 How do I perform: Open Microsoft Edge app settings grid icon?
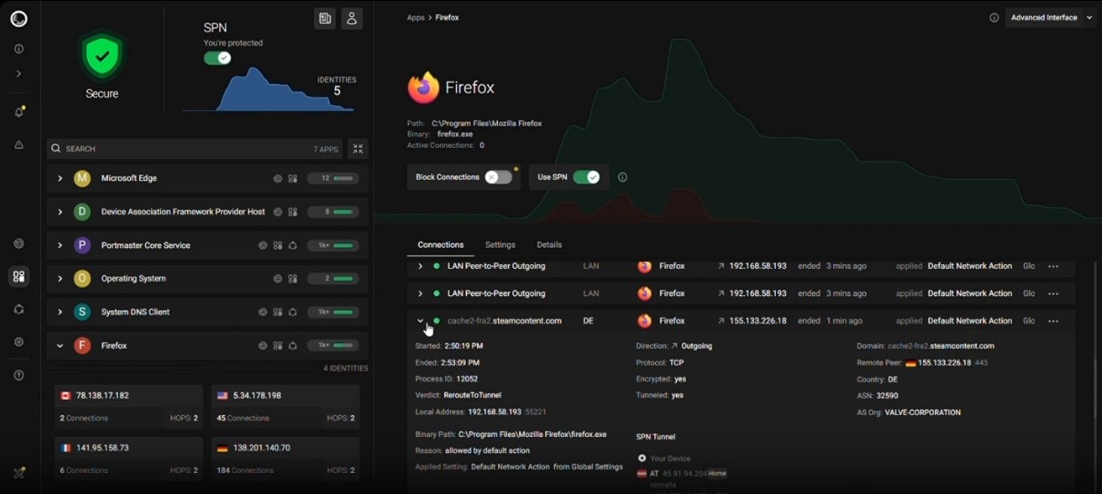point(293,179)
